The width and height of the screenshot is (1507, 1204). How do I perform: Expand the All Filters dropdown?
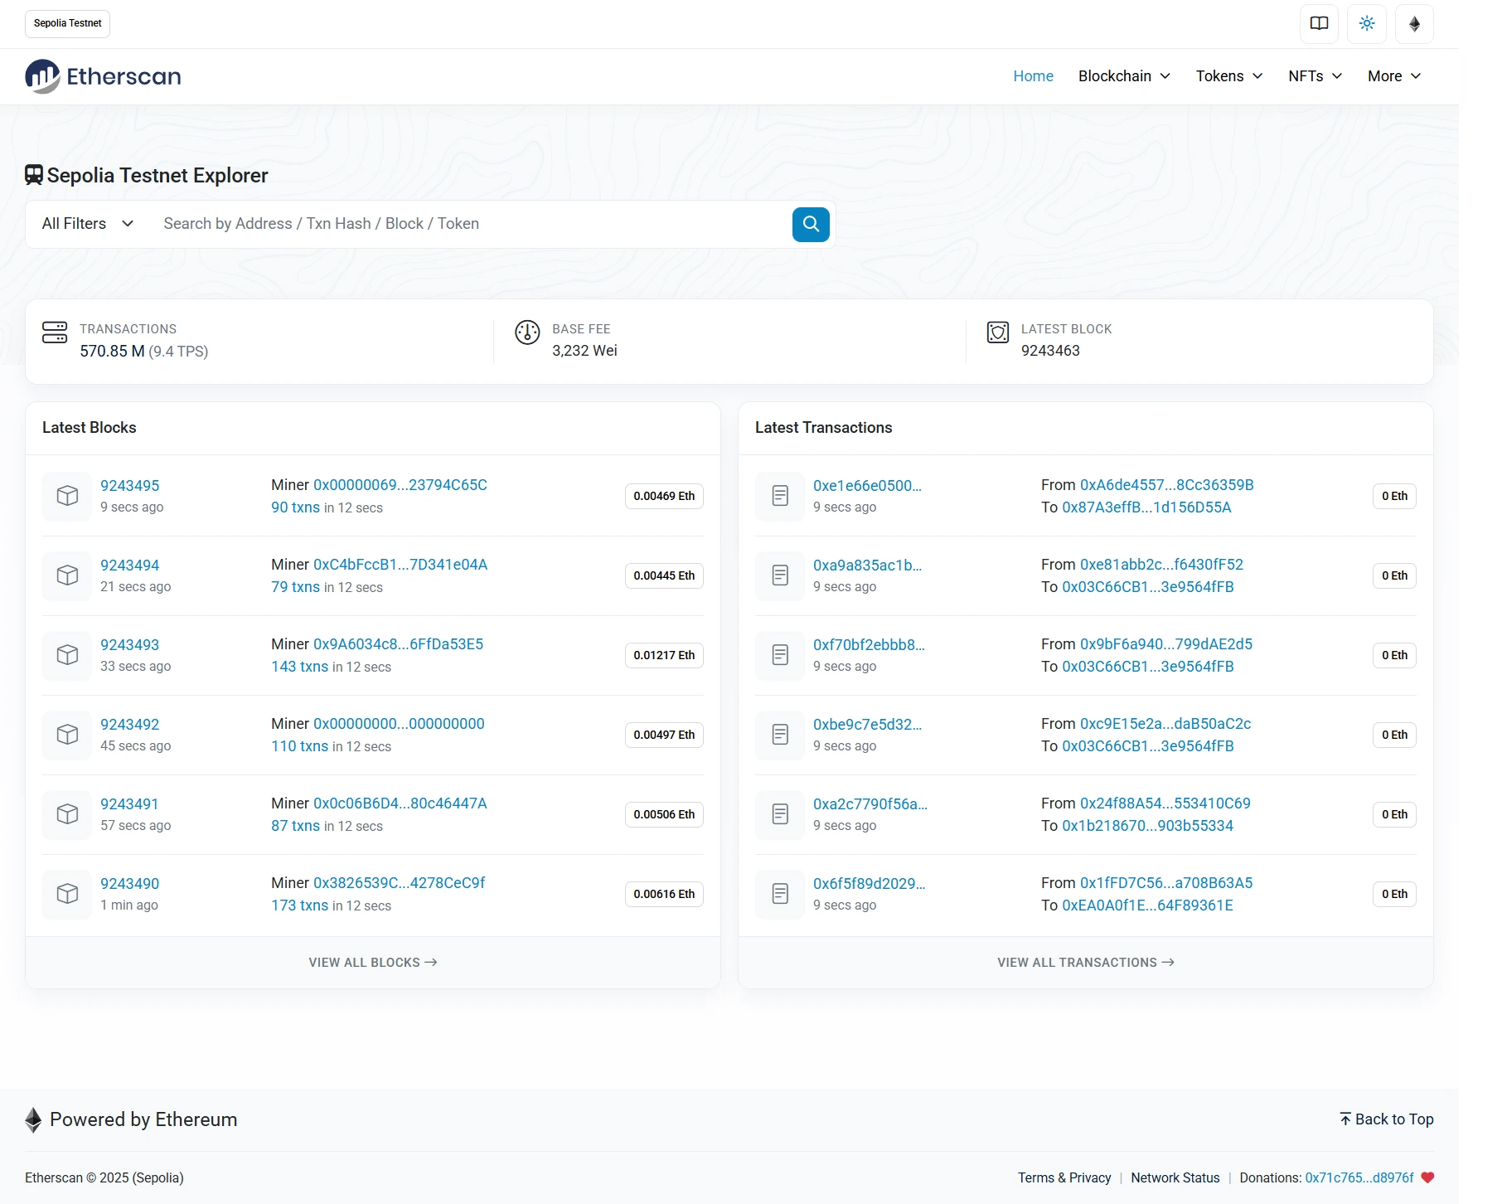coord(88,224)
